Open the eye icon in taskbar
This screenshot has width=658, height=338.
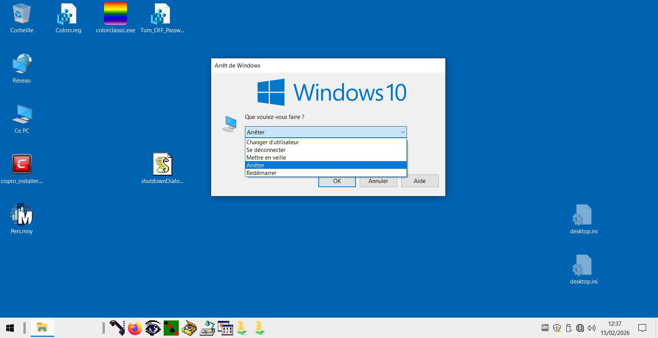(153, 328)
